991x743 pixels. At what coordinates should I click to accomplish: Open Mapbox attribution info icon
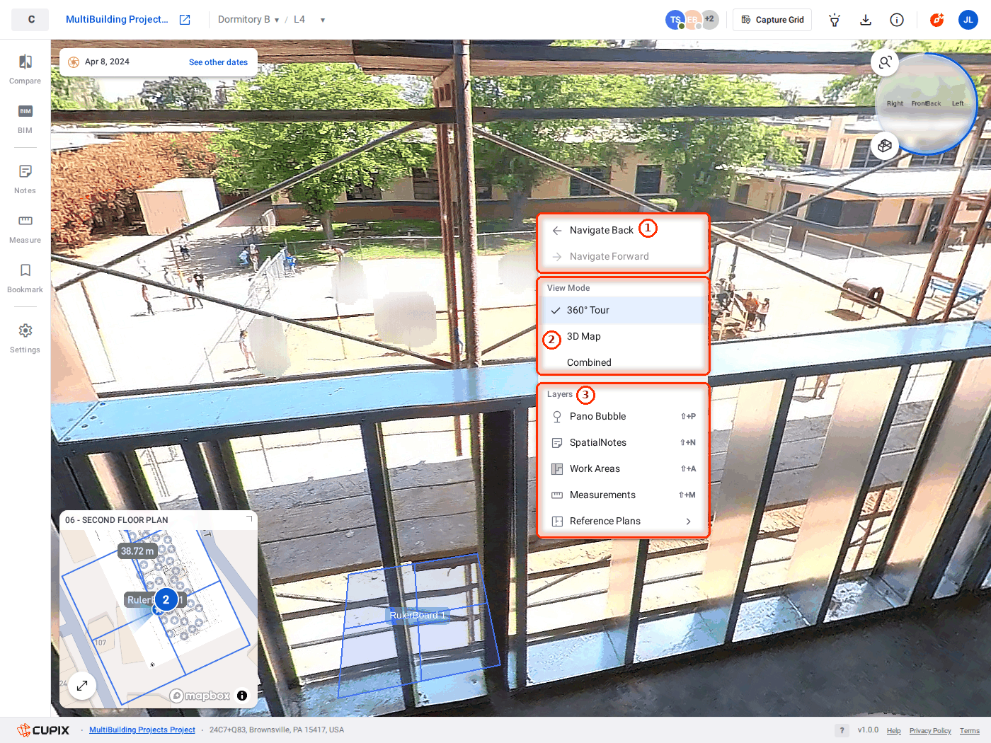(x=242, y=696)
